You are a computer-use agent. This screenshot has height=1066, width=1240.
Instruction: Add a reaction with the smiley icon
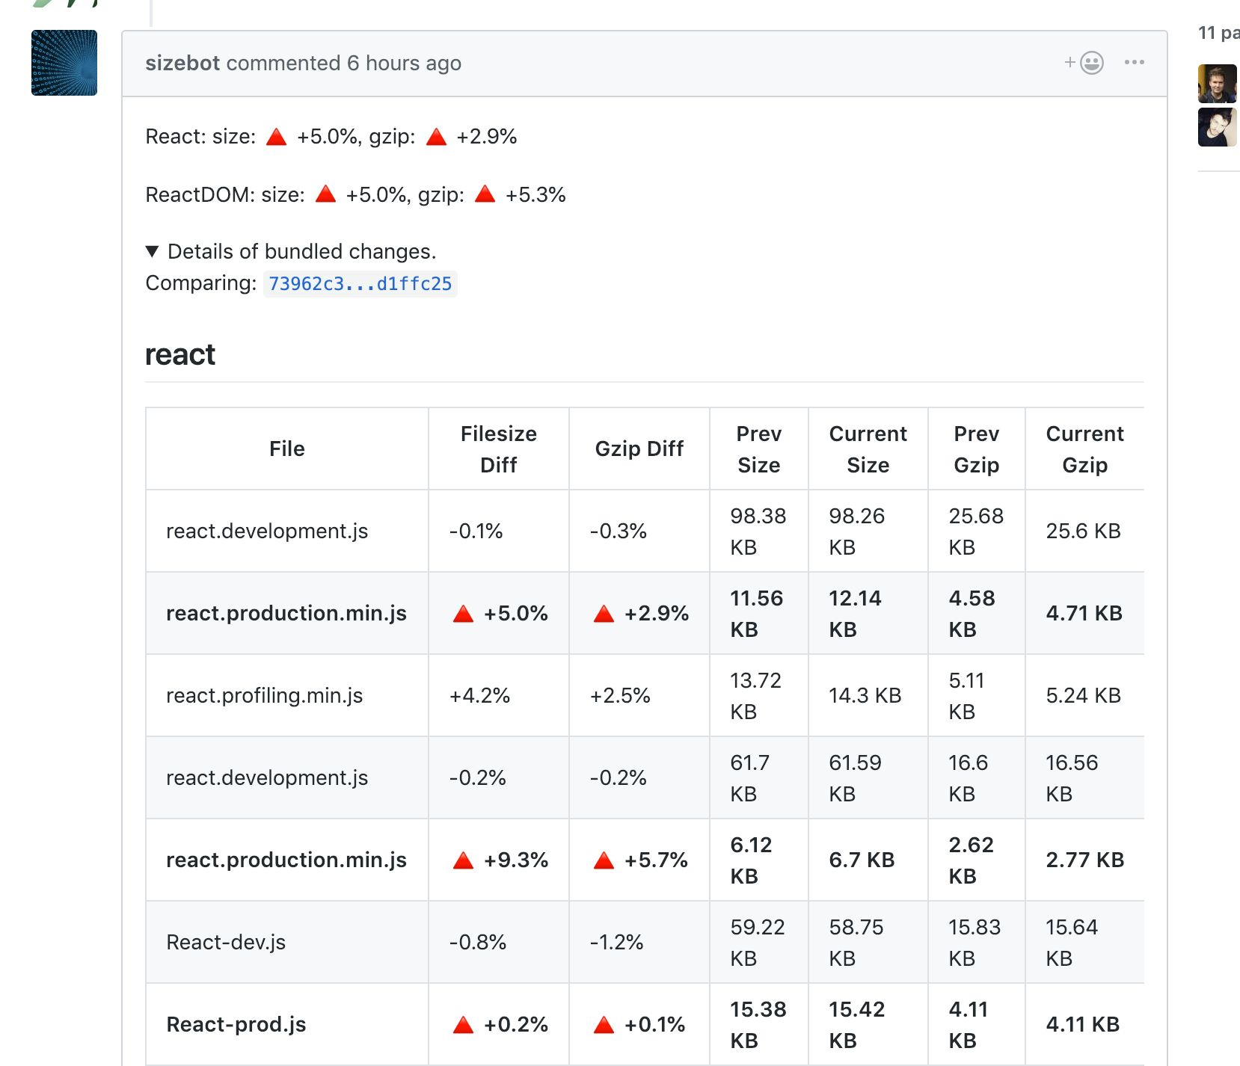(1084, 63)
